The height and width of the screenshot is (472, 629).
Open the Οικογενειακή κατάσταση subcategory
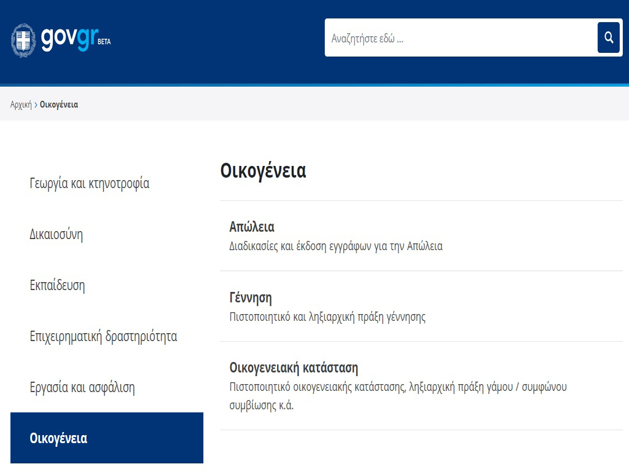click(294, 368)
